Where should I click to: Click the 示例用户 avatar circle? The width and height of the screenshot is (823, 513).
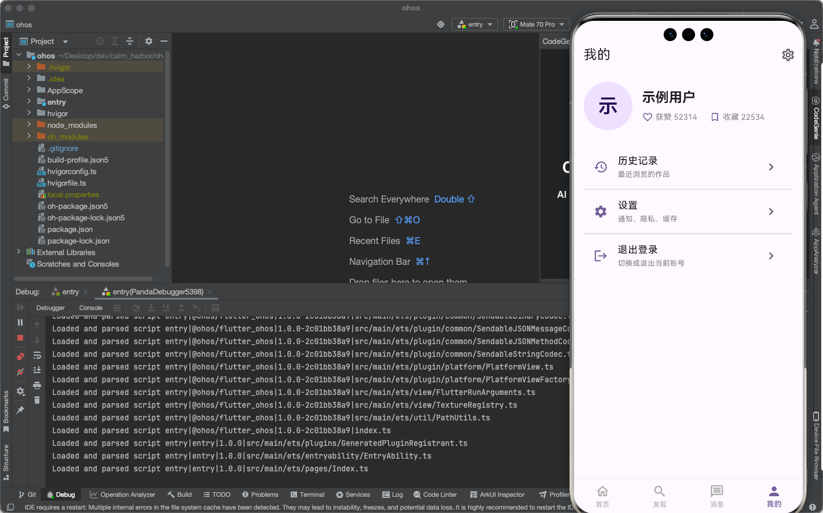(608, 106)
